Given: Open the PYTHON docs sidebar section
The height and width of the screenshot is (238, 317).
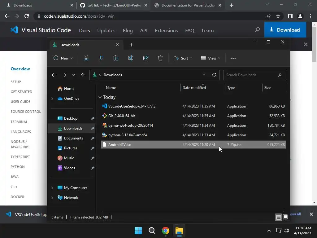Looking at the screenshot, I should [18, 167].
